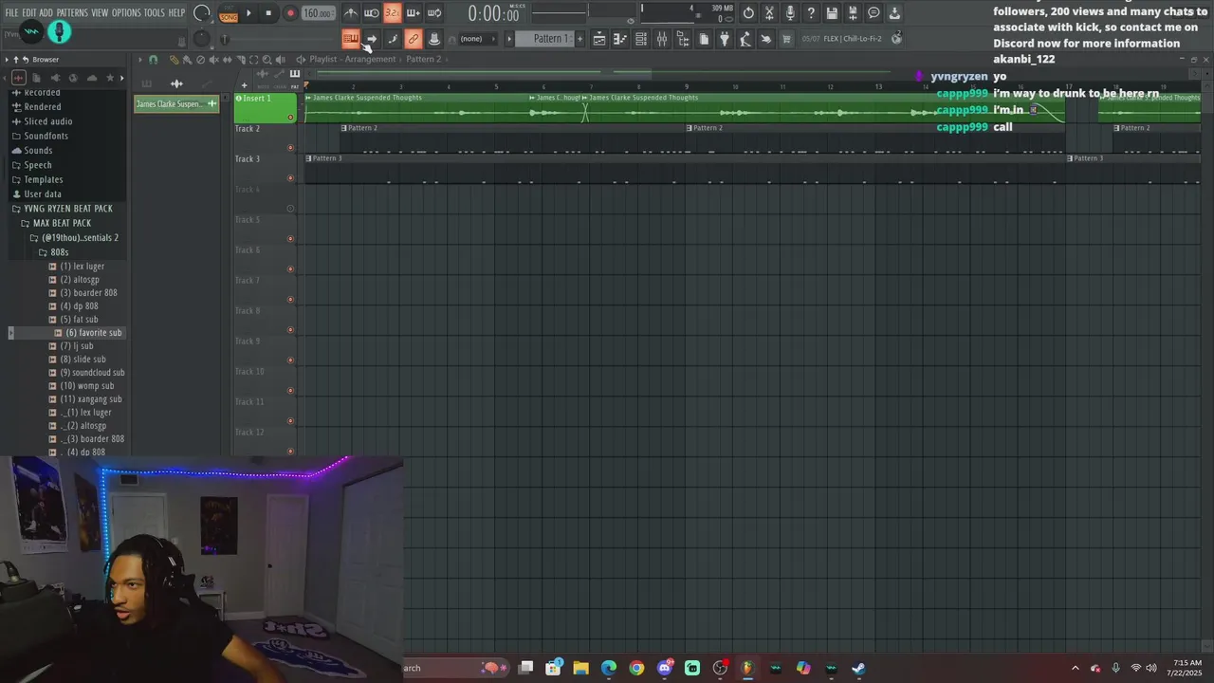1214x683 pixels.
Task: Open the OPTIONS menu
Action: (126, 13)
